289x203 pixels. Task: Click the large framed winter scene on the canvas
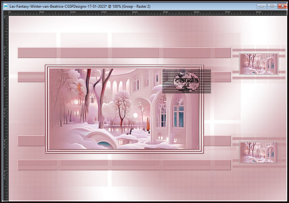pos(124,109)
